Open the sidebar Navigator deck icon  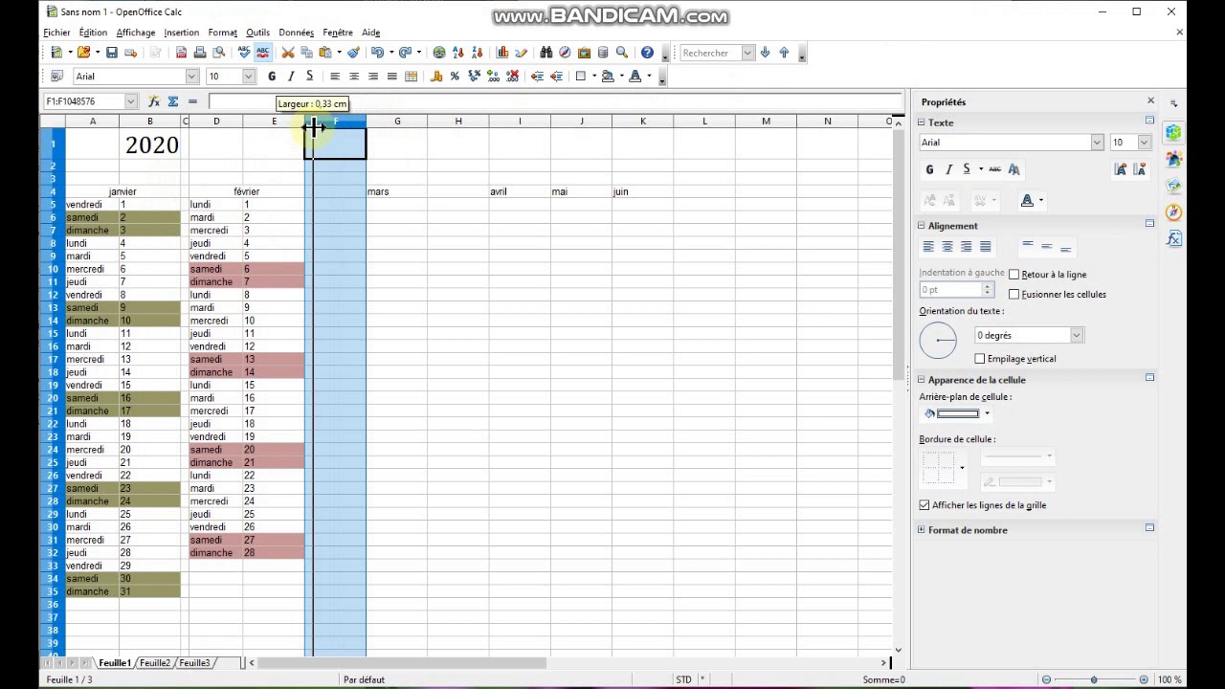point(1174,212)
